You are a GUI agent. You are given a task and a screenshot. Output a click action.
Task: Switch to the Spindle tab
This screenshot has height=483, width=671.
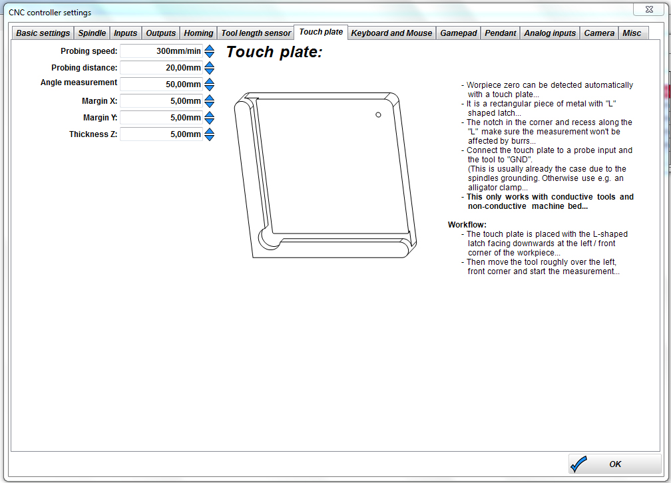coord(92,33)
